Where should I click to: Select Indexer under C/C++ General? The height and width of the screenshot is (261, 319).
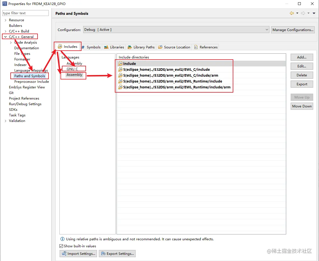click(20, 65)
